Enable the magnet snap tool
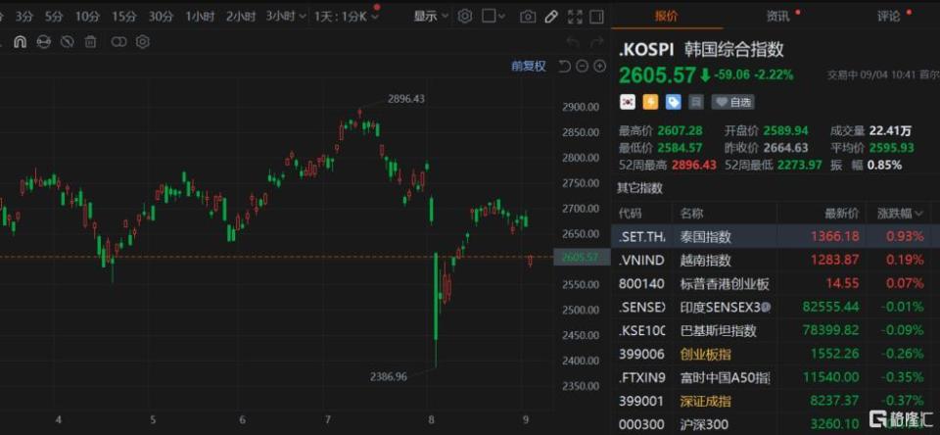The width and height of the screenshot is (940, 435). 20,42
